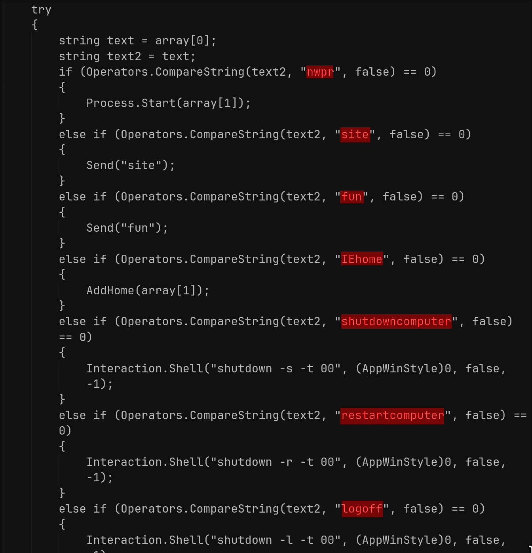This screenshot has width=532, height=553.
Task: Click the highlighted "site" string literal
Action: (x=355, y=135)
